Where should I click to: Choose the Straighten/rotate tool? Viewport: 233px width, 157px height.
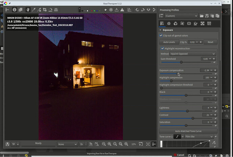coord(50,10)
